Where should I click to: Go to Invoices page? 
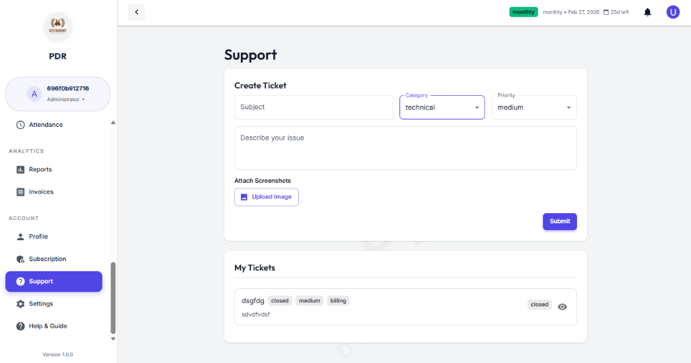tap(54, 192)
